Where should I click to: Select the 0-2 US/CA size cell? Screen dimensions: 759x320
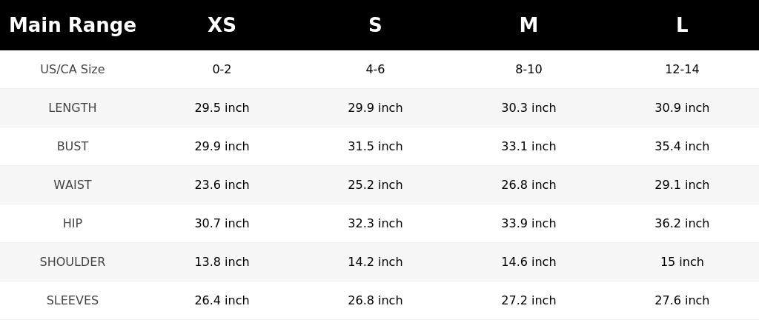pos(222,70)
